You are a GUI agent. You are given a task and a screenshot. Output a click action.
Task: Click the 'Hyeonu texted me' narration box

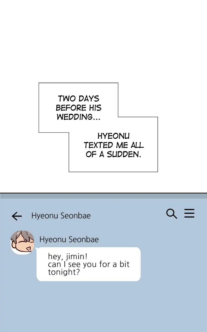click(113, 145)
